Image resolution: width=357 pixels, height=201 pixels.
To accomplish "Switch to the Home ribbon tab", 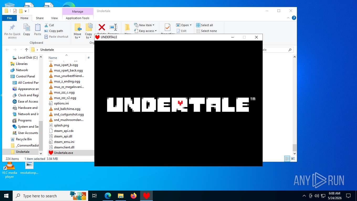I will (24, 18).
